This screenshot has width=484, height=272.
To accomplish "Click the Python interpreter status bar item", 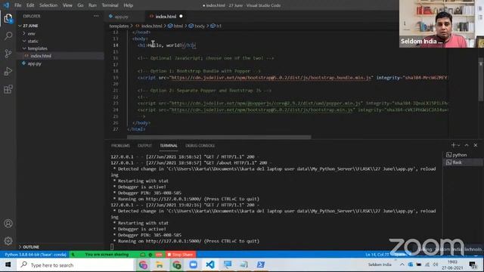I will 36,255.
